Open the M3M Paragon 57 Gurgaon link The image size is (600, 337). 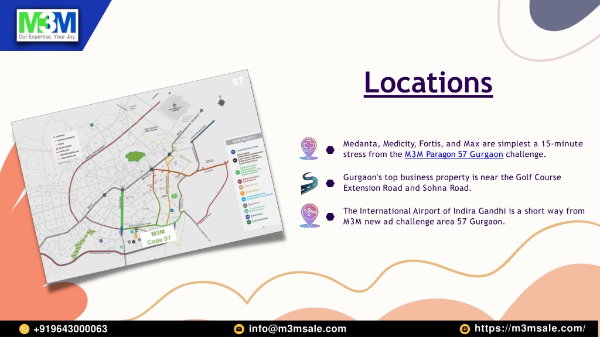point(454,154)
